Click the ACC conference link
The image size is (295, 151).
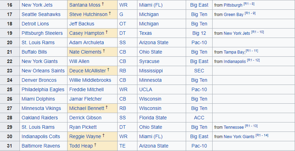(199, 118)
